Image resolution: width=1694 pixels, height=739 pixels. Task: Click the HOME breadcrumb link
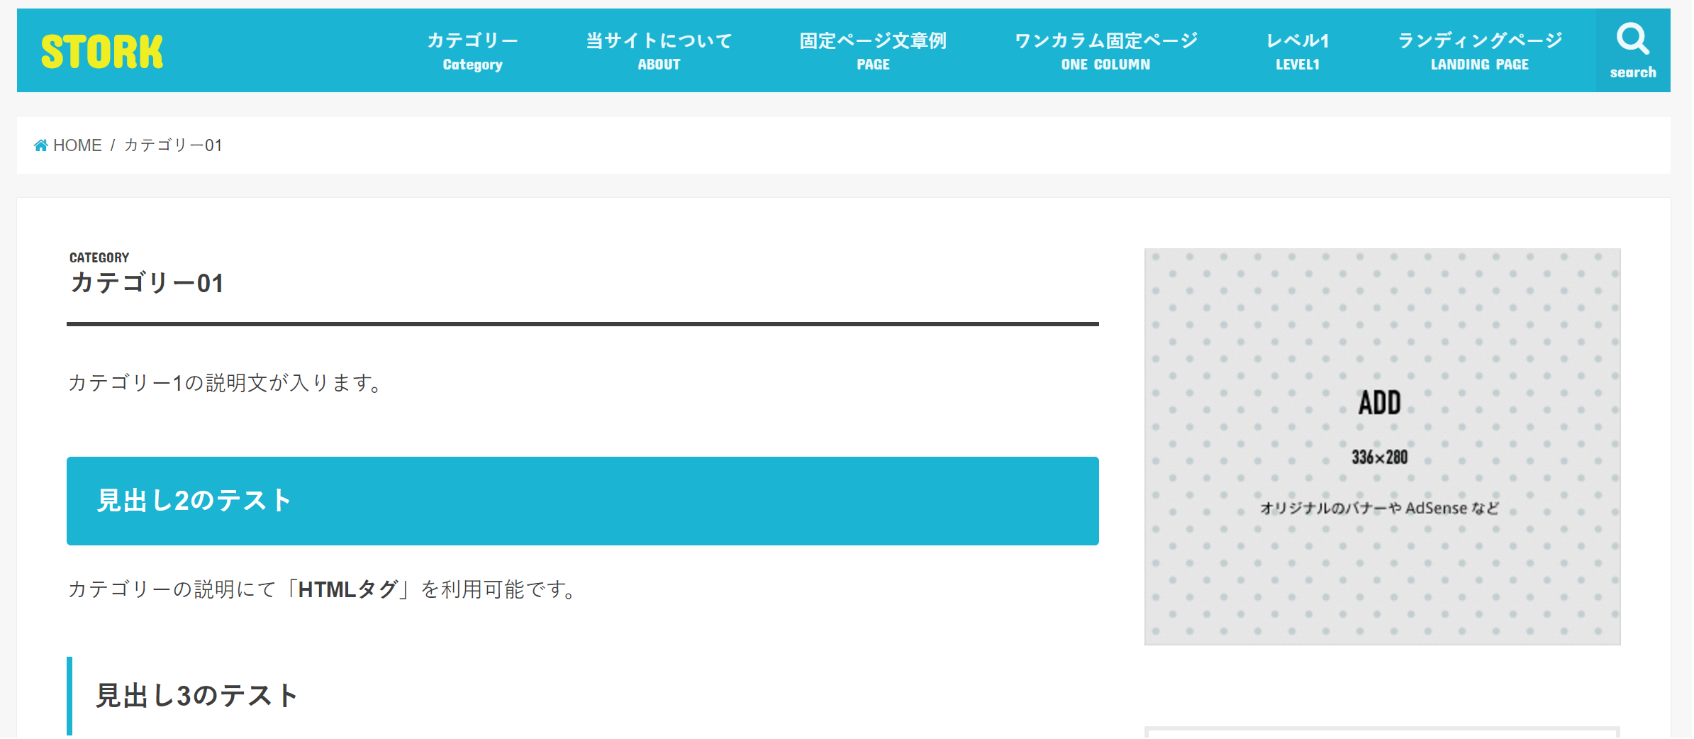tap(77, 145)
